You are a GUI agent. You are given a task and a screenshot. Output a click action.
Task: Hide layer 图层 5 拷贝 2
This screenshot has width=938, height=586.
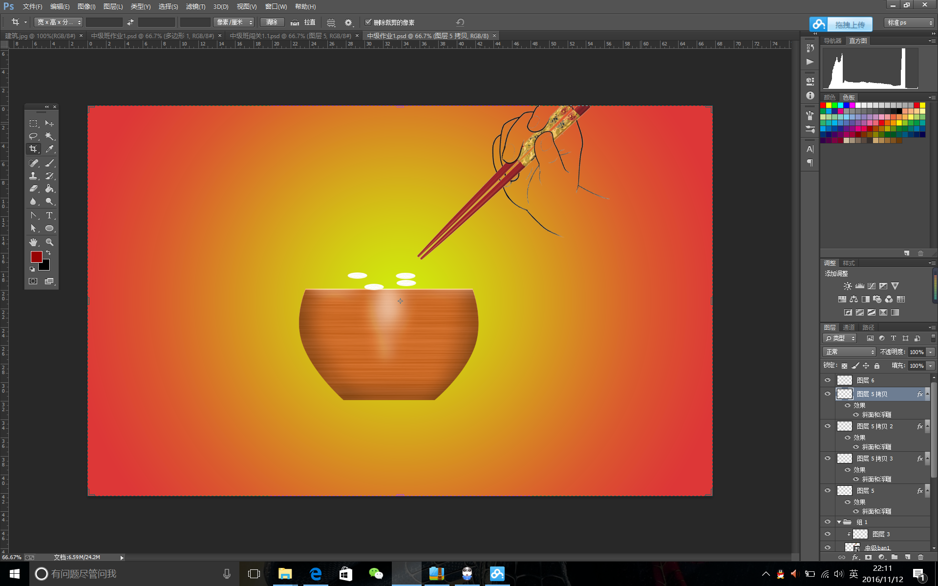tap(828, 426)
